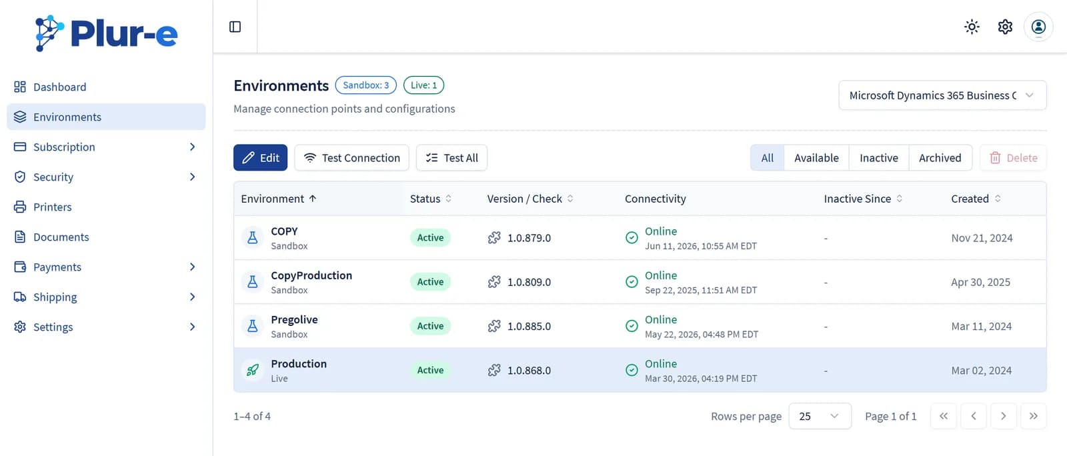1067x456 pixels.
Task: Click the Production rocket icon
Action: (x=253, y=370)
